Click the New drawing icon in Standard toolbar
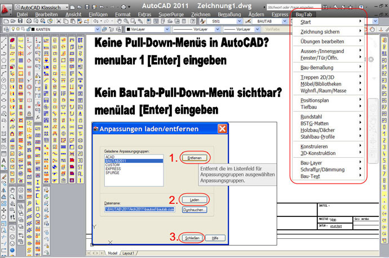The width and height of the screenshot is (389, 258). coord(6,21)
